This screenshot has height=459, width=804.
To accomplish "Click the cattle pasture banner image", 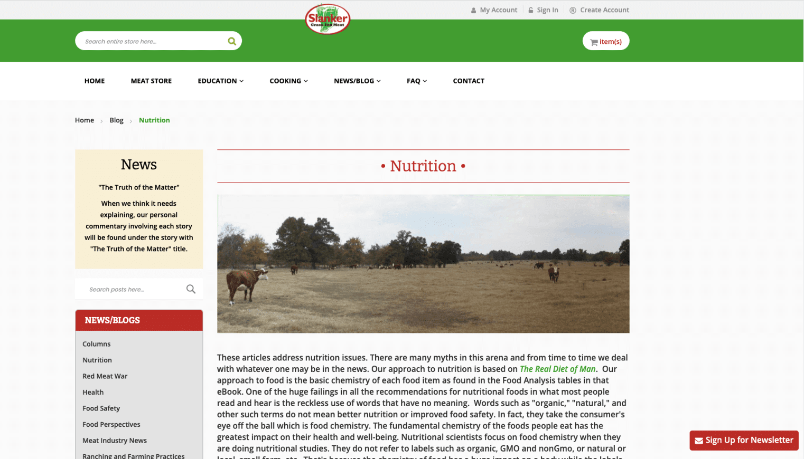I will pyautogui.click(x=423, y=264).
